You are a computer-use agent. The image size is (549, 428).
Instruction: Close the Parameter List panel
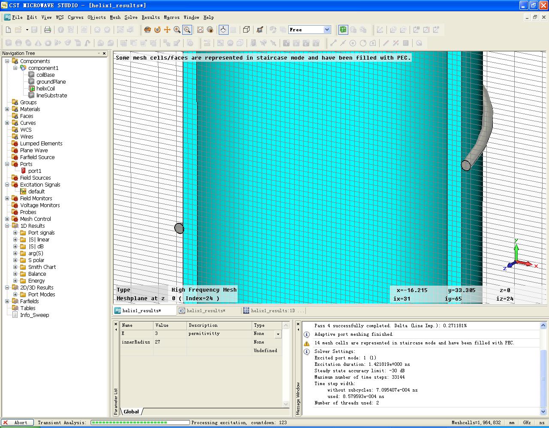[116, 324]
